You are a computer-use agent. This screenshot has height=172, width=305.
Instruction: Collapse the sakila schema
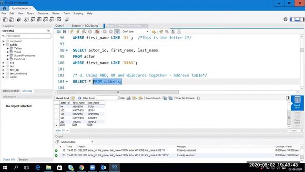(3, 44)
